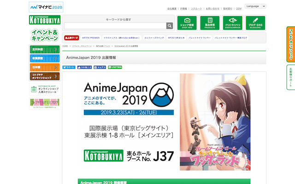The image size is (295, 184).
Task: Open 秋葉原館 shop button
Action: pyautogui.click(x=45, y=58)
